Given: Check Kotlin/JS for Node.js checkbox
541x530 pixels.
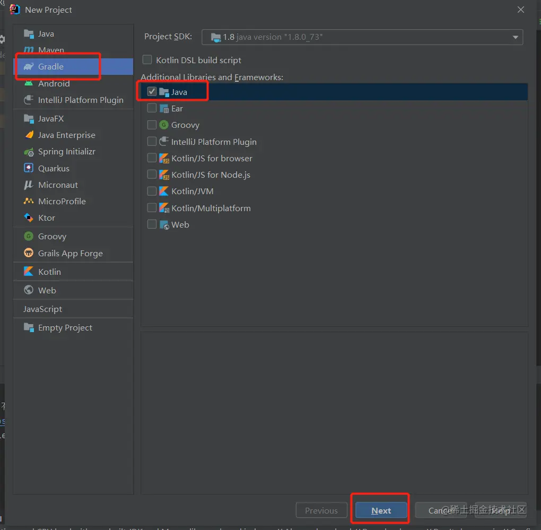Looking at the screenshot, I should coord(152,174).
